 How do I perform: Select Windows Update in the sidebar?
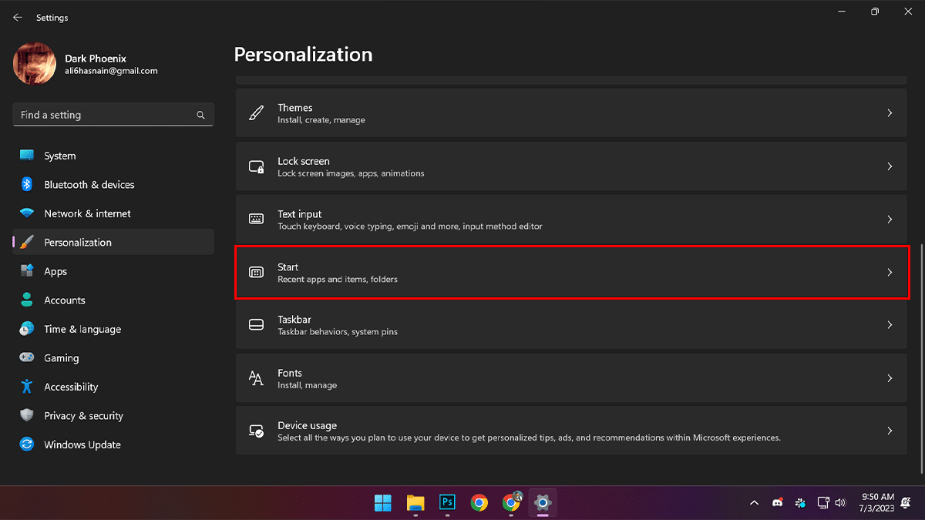coord(82,445)
